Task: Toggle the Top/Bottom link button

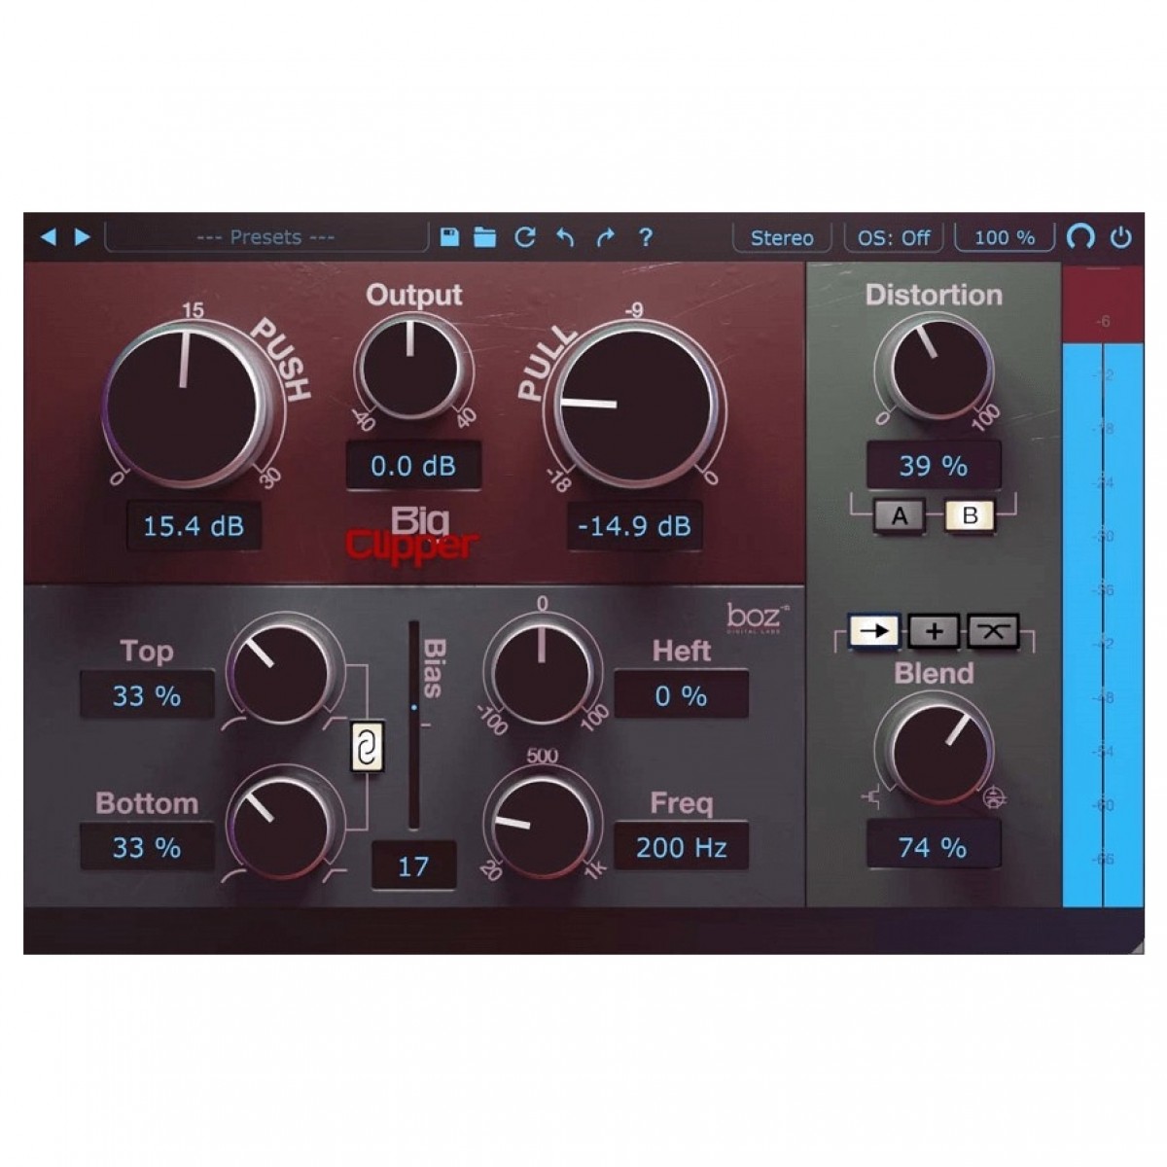Action: pyautogui.click(x=367, y=748)
